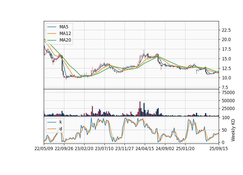Click the 24/04/15 date label
The image size is (243, 175).
point(145,149)
